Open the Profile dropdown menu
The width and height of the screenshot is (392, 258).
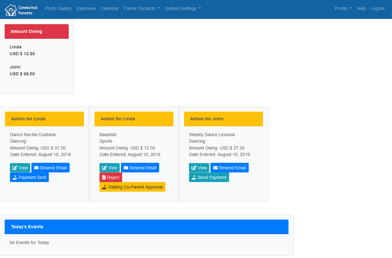pyautogui.click(x=344, y=8)
